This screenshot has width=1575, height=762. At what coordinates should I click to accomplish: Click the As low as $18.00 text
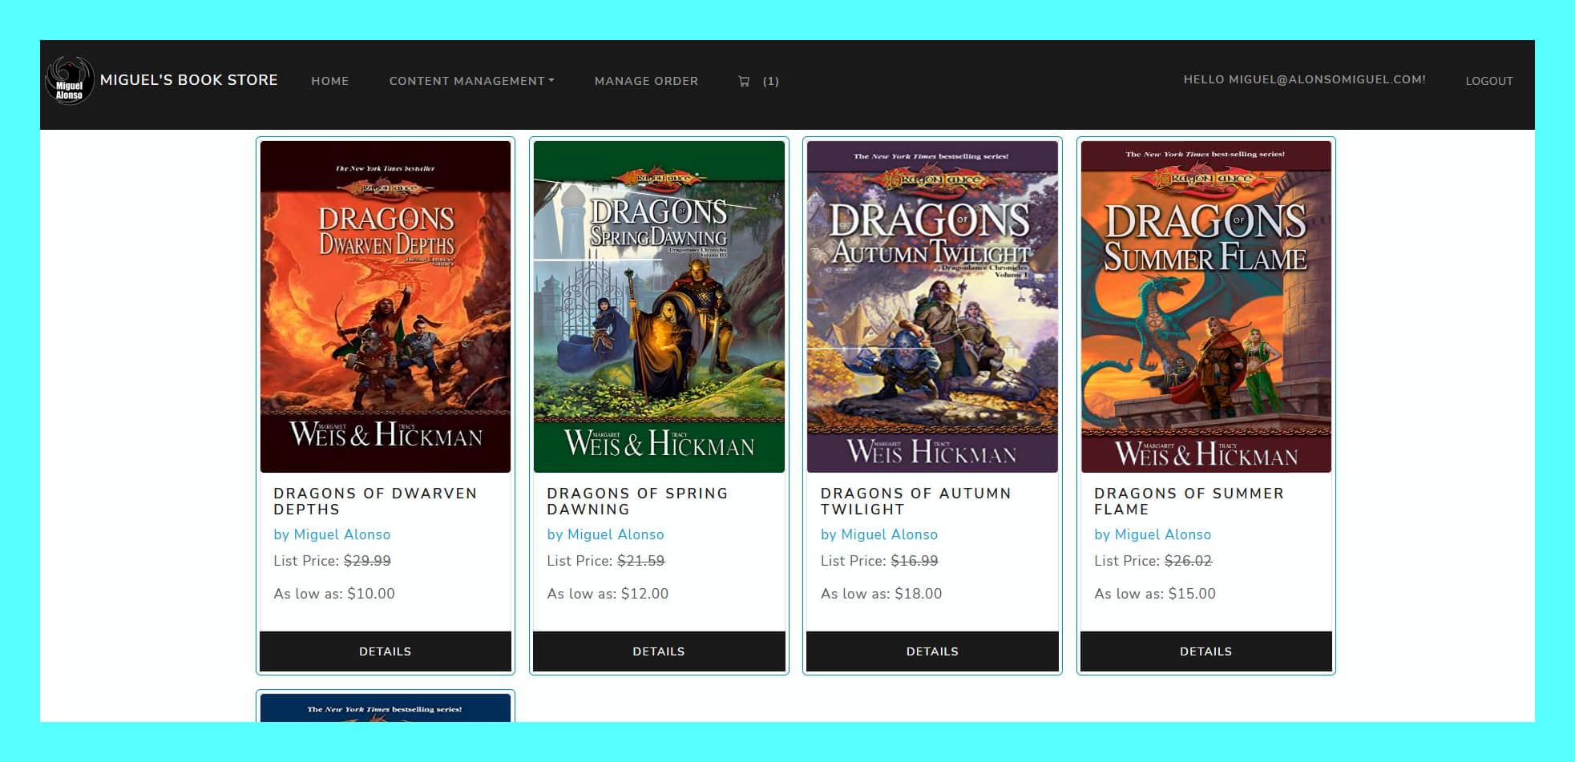click(881, 594)
